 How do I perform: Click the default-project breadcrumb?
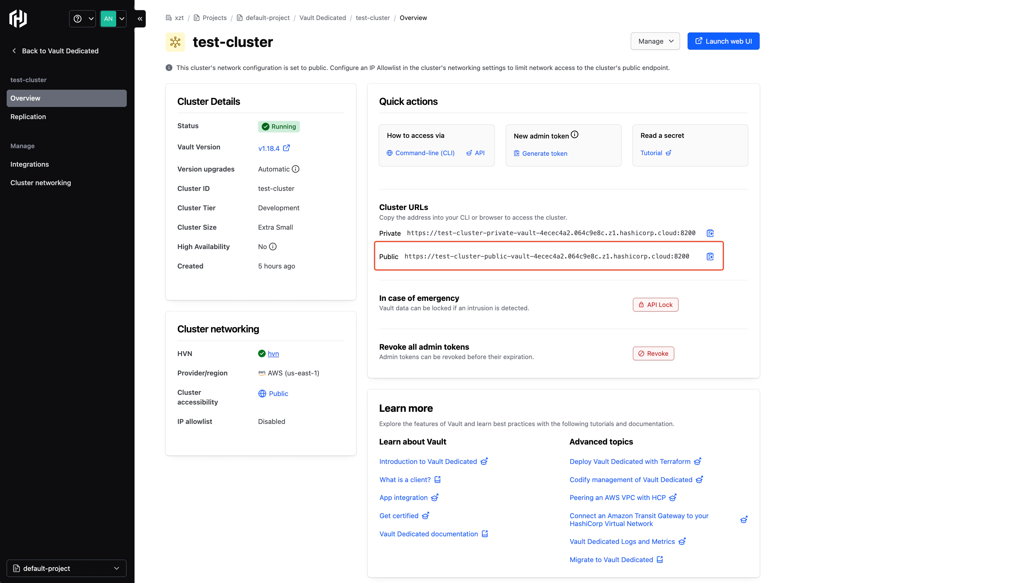tap(263, 18)
